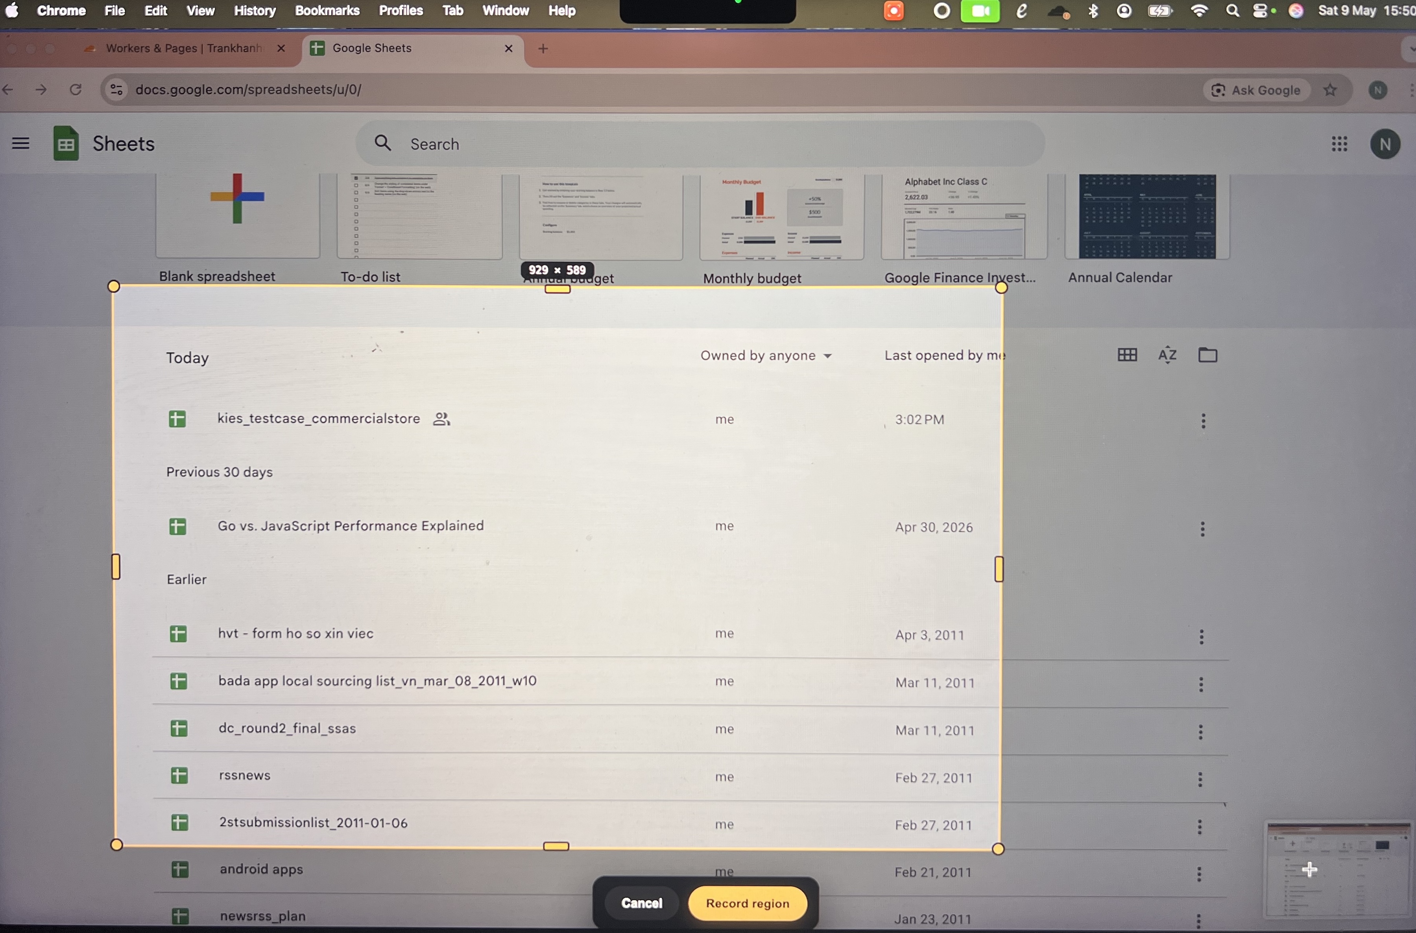Viewport: 1416px width, 933px height.
Task: Click the sheet icon beside rssnews
Action: [x=179, y=775]
